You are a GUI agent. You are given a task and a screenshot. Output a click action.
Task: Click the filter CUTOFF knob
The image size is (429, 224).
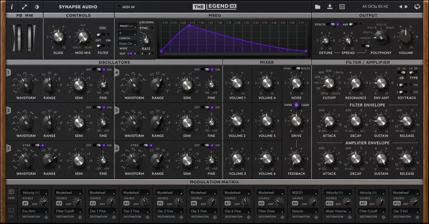pyautogui.click(x=329, y=83)
